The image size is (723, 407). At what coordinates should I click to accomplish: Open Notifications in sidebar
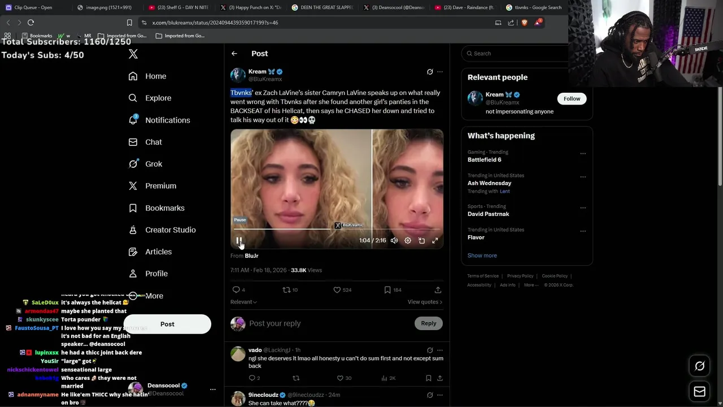(x=159, y=120)
